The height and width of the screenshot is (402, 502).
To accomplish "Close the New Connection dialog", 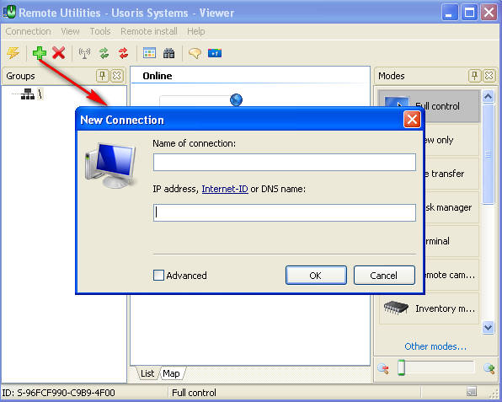I will pyautogui.click(x=412, y=120).
